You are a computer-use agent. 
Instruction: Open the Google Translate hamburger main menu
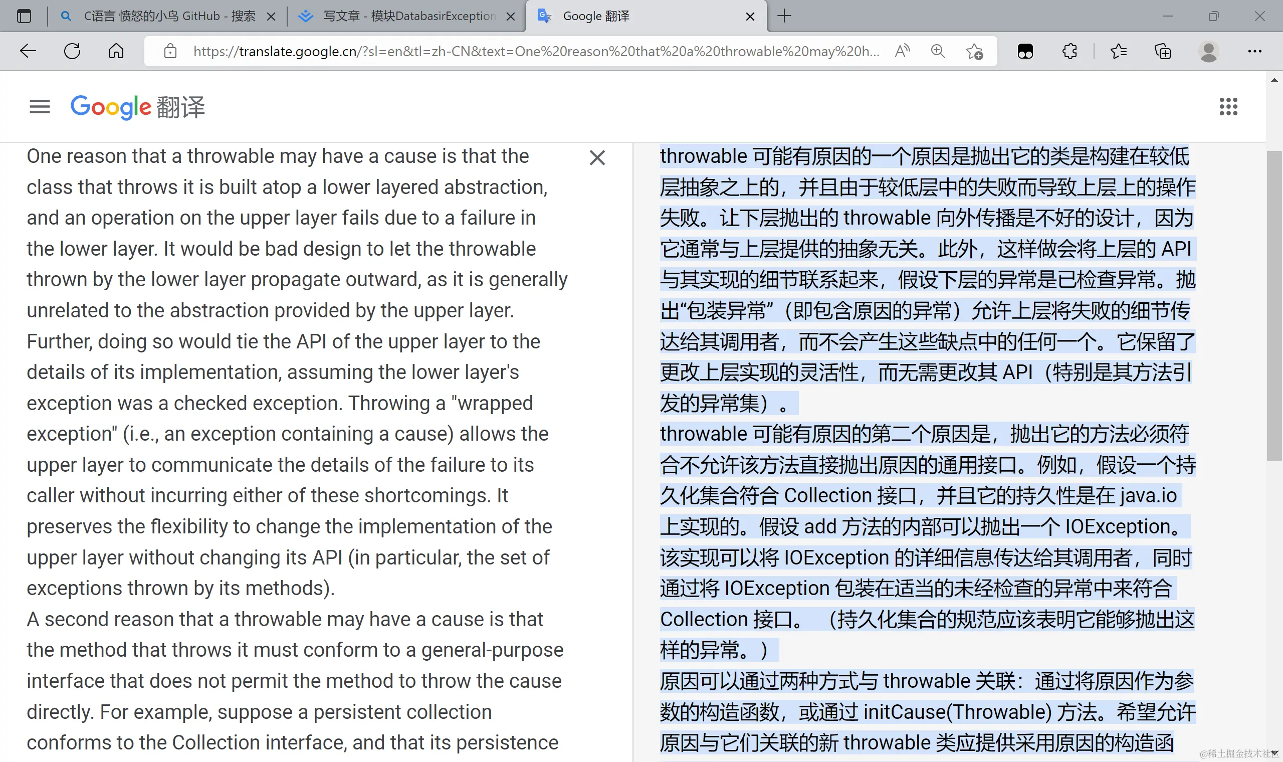click(x=40, y=107)
